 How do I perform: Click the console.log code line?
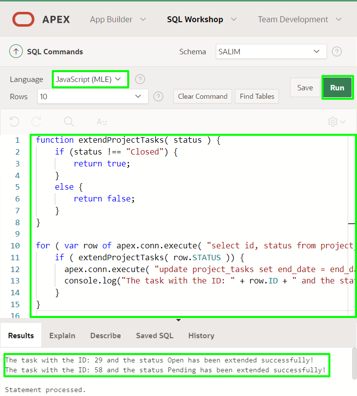point(209,280)
